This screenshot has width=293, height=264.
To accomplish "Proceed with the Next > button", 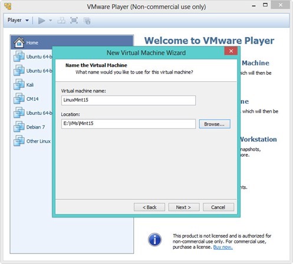I will point(184,207).
